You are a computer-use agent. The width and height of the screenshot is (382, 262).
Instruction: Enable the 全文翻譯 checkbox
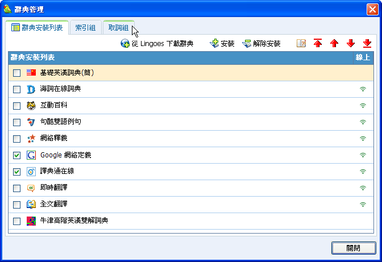(x=16, y=205)
